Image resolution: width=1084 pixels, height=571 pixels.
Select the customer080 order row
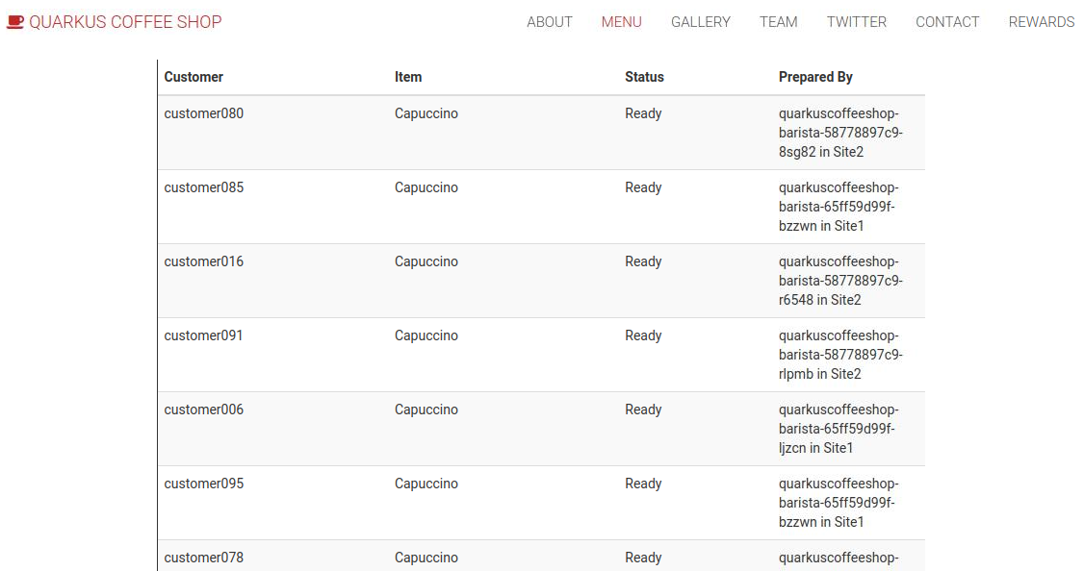[x=203, y=113]
